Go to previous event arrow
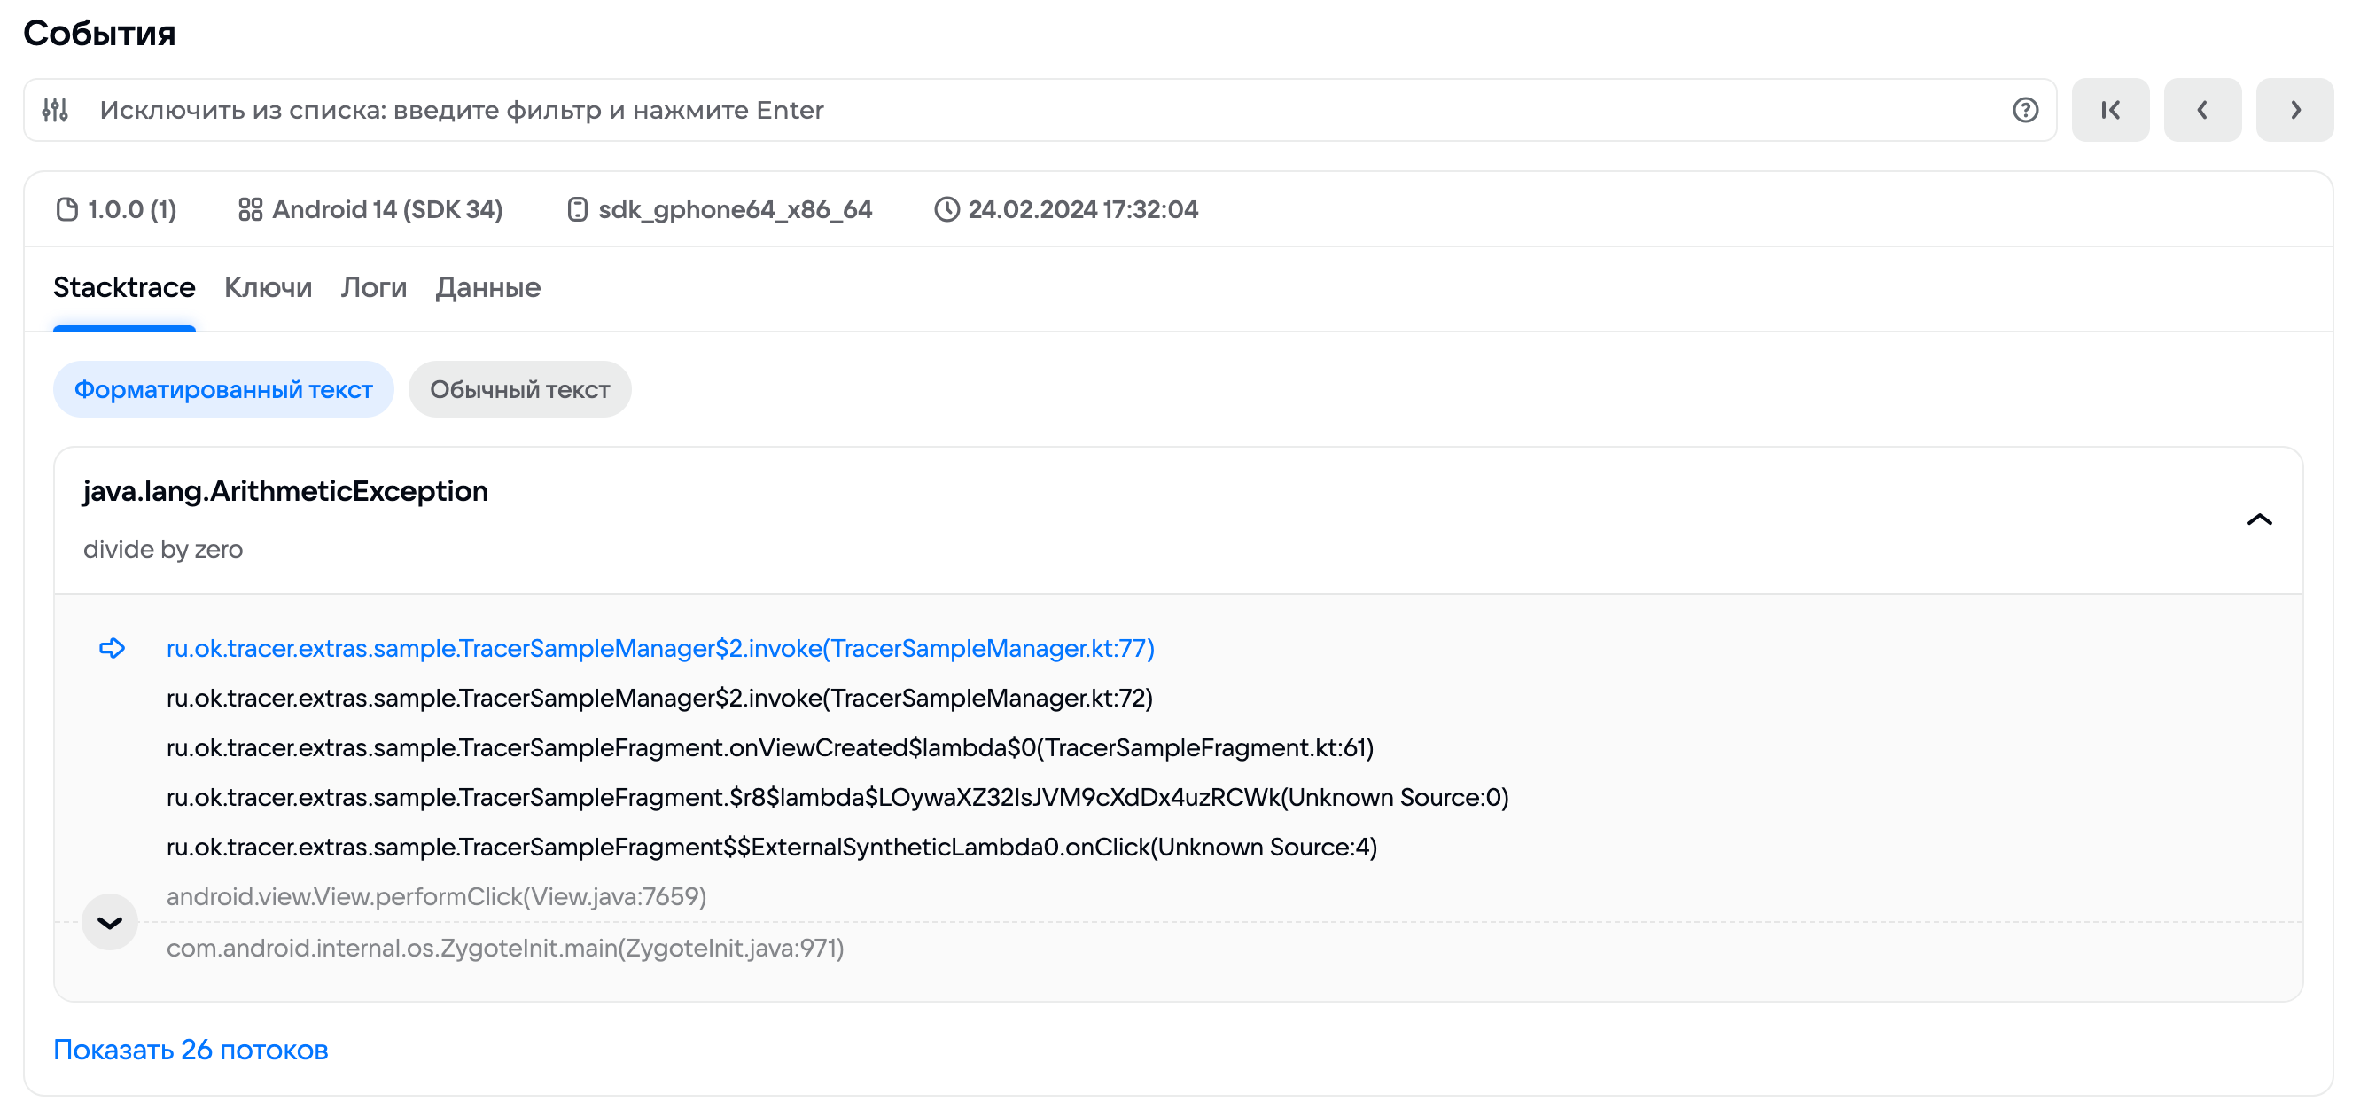Screen dimensions: 2360x1117 2201,110
